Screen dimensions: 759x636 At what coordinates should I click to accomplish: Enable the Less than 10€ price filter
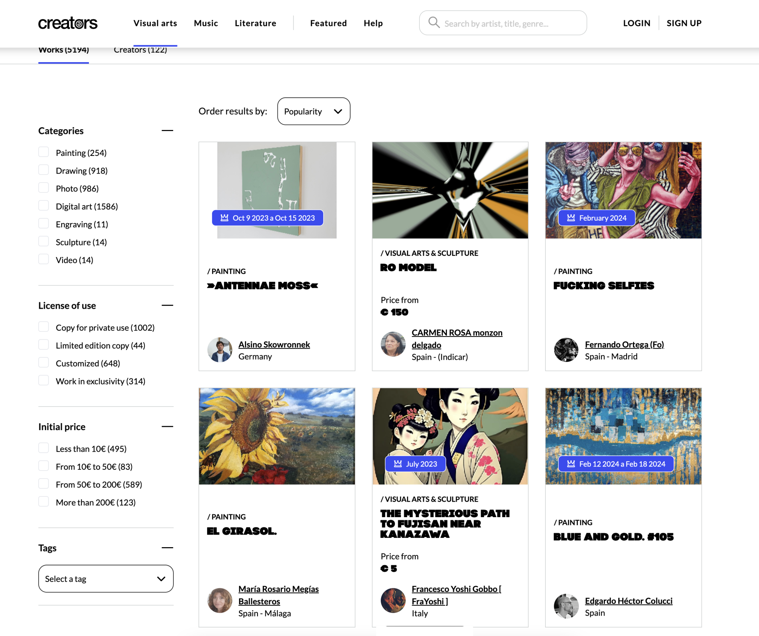point(43,448)
